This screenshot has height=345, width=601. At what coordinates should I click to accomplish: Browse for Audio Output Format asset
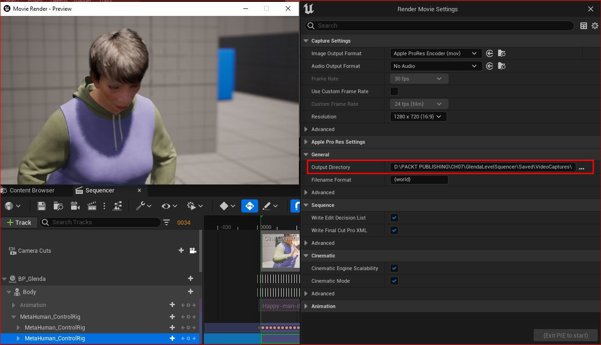tap(501, 66)
